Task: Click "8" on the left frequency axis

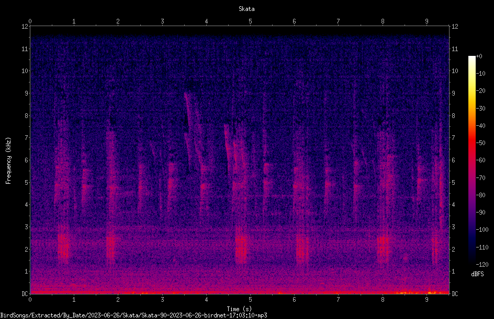Action: pyautogui.click(x=26, y=116)
